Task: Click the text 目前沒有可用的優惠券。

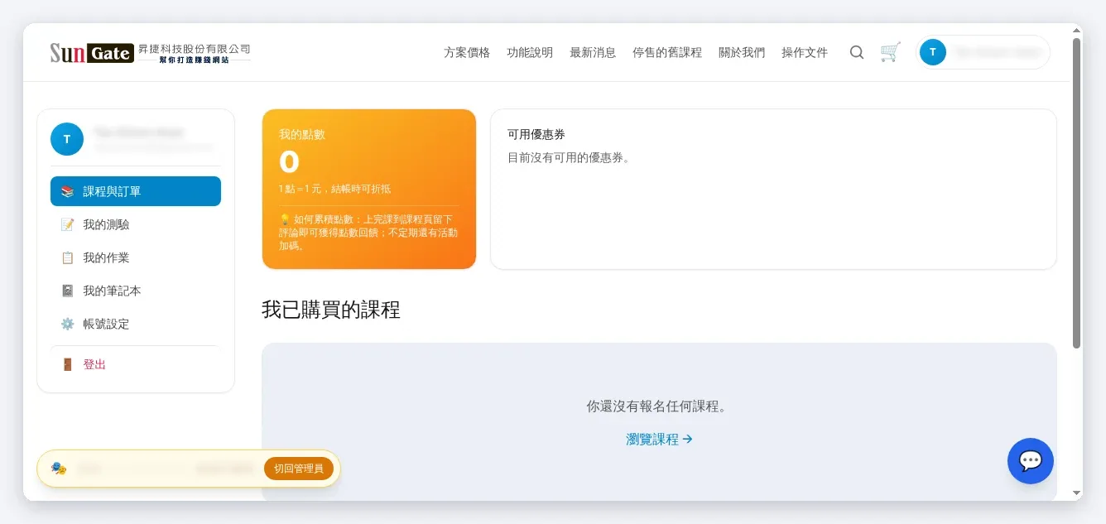Action: point(570,157)
